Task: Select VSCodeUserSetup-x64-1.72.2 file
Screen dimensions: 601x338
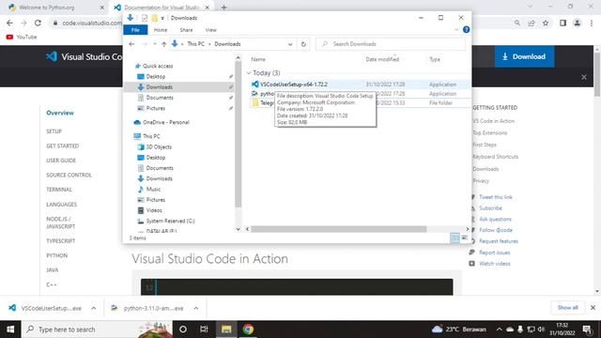Action: (294, 84)
